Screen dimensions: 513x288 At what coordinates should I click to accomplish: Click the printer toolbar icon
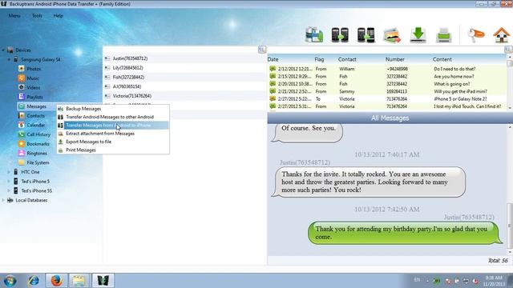pos(443,35)
